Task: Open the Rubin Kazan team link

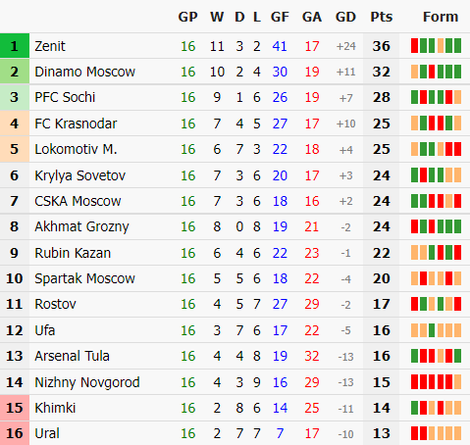Action: (x=73, y=253)
